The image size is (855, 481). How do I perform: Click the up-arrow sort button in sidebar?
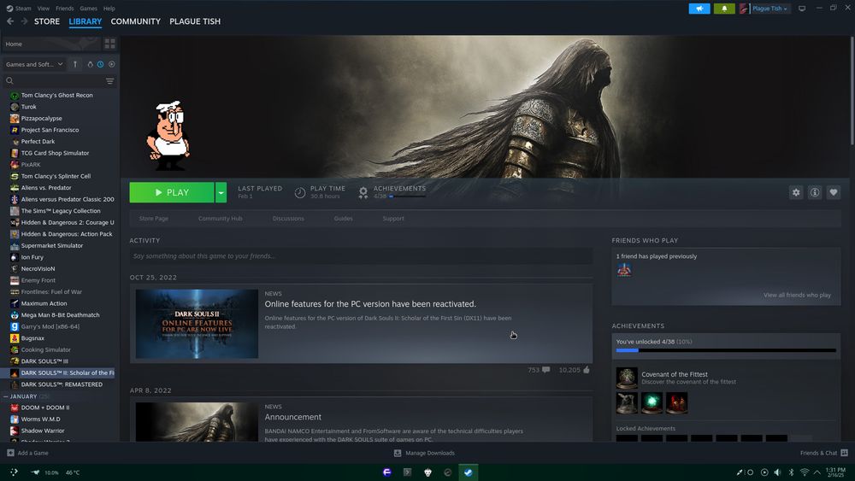click(75, 64)
